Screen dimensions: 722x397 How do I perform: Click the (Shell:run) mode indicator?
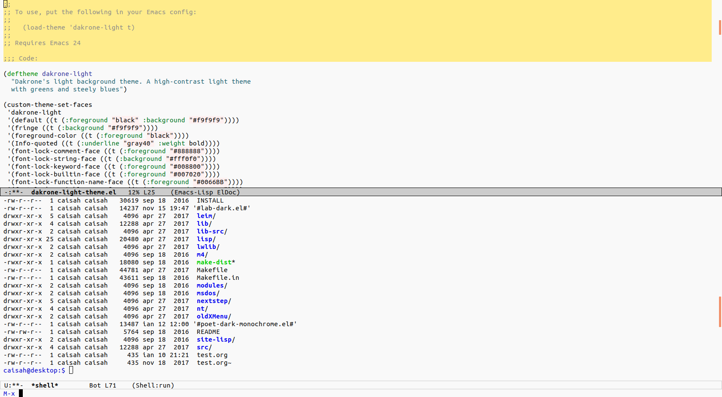pos(153,385)
